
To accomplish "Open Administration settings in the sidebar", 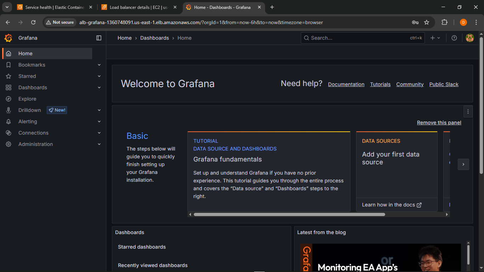I will coord(35,144).
